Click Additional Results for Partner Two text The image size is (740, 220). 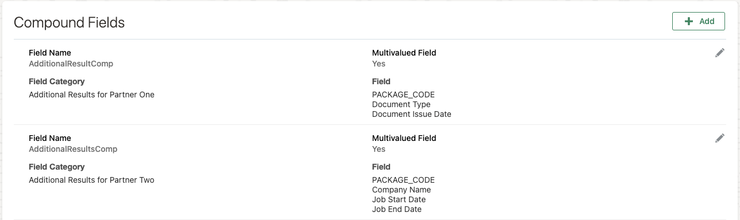91,180
